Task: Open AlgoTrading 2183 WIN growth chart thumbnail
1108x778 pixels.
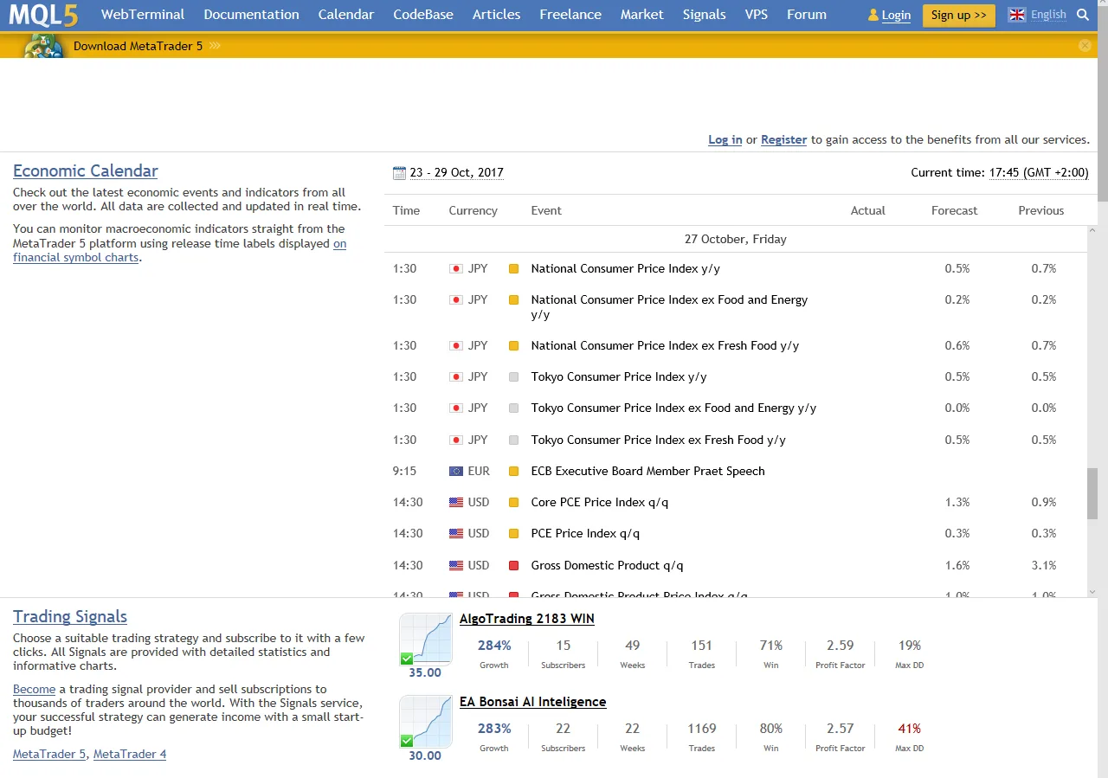Action: point(426,639)
